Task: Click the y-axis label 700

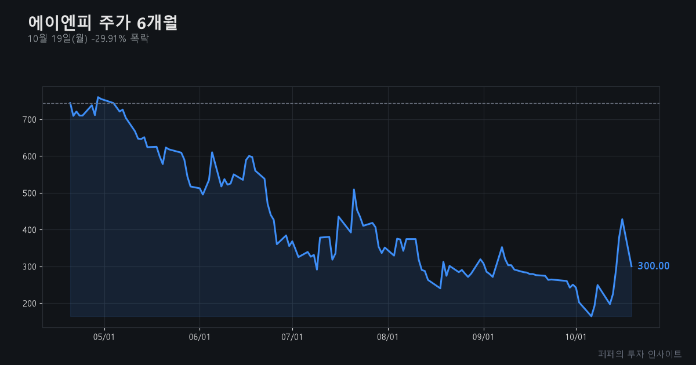Action: pos(31,120)
